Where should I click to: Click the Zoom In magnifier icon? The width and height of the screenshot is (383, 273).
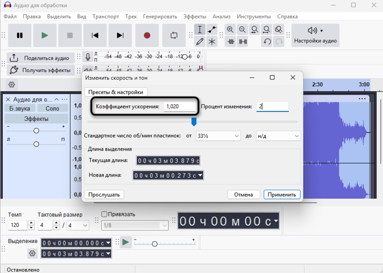click(230, 30)
